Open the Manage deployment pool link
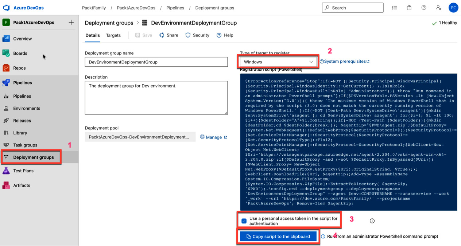461x246 pixels. pos(214,137)
